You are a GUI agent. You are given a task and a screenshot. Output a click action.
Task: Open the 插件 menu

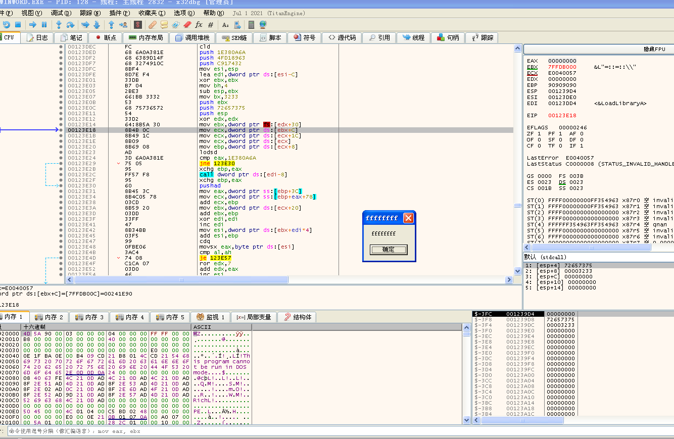[x=119, y=13]
